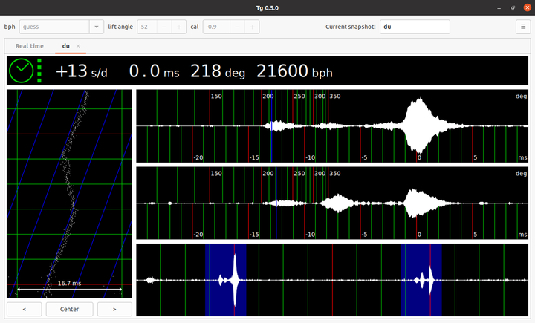Click the middle waveform main peak
535x323 pixels.
pyautogui.click(x=415, y=203)
